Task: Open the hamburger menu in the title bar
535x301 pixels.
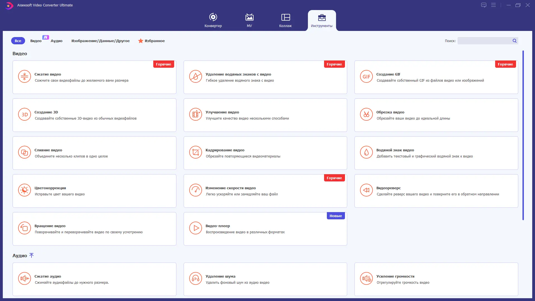Action: [x=493, y=5]
